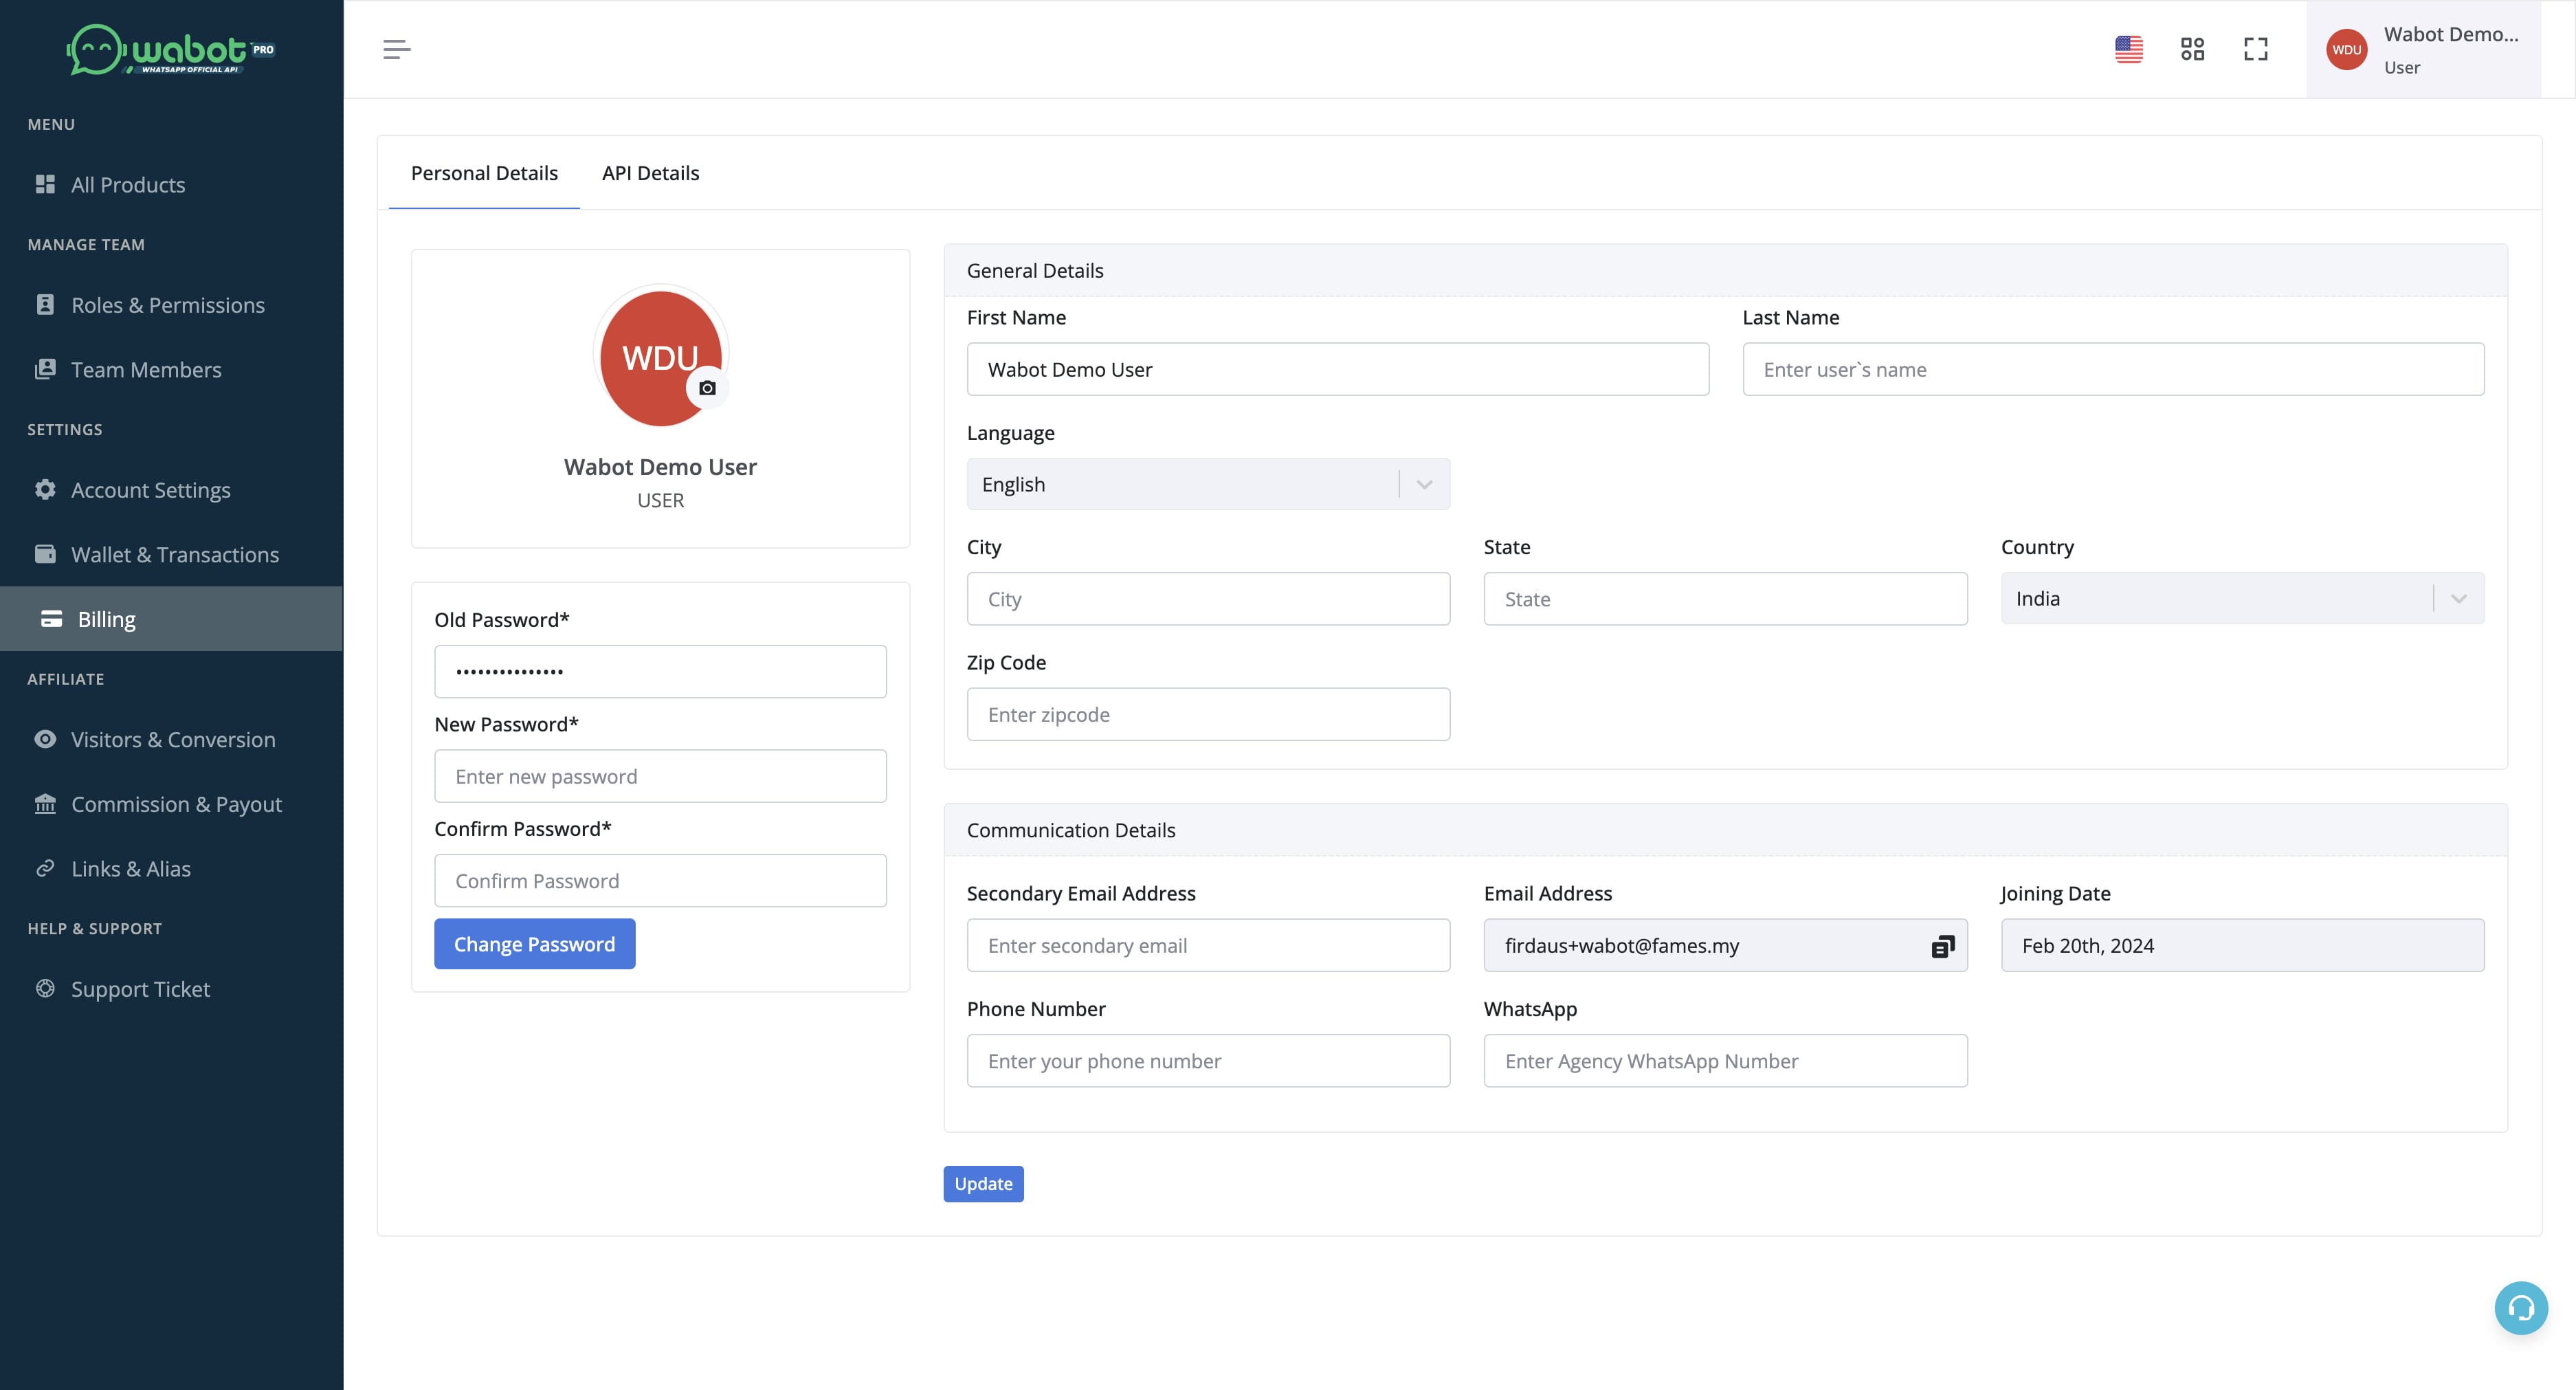
Task: Click the Last Name field
Action: coord(2113,369)
